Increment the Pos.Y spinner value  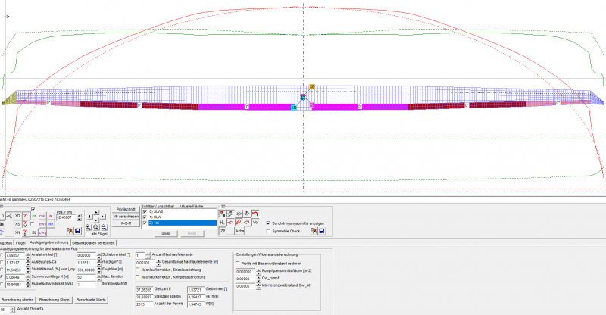pos(80,215)
